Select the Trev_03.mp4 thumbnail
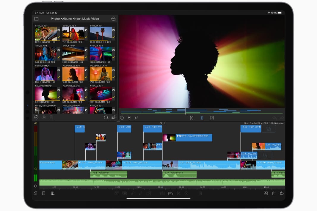The width and height of the screenshot is (317, 211). pyautogui.click(x=46, y=54)
